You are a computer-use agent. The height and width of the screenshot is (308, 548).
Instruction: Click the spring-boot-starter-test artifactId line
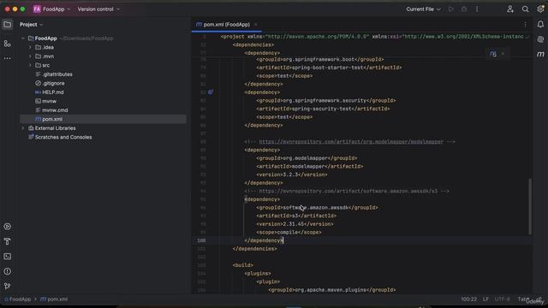point(329,68)
